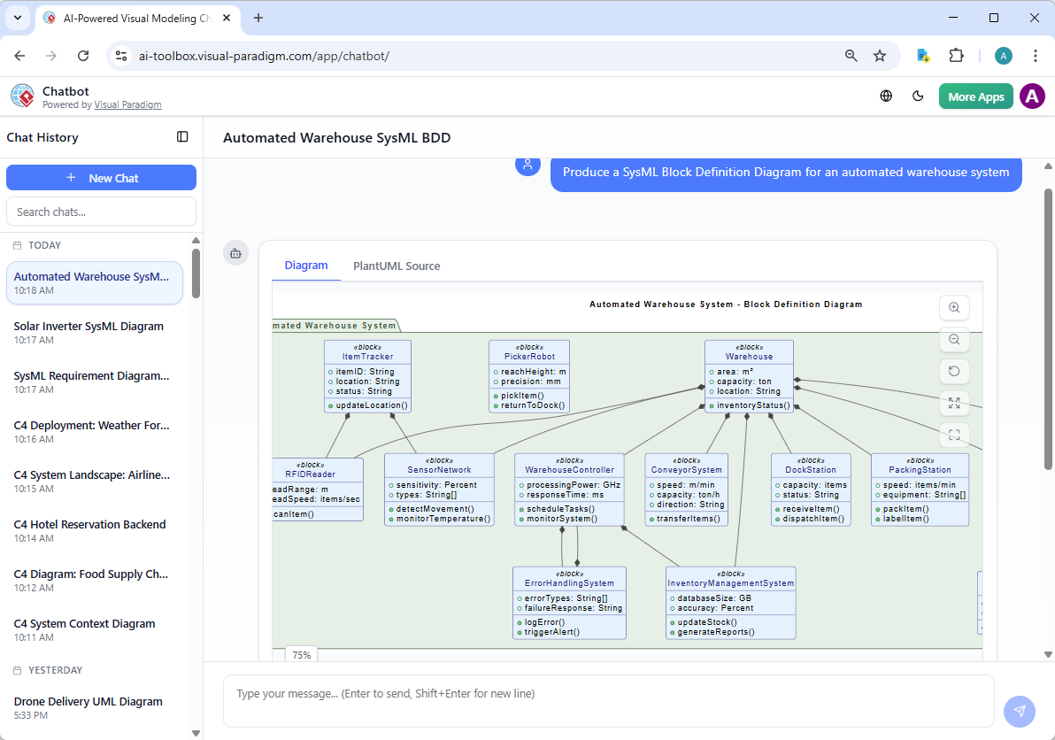Reset the diagram zoom level

[x=954, y=371]
